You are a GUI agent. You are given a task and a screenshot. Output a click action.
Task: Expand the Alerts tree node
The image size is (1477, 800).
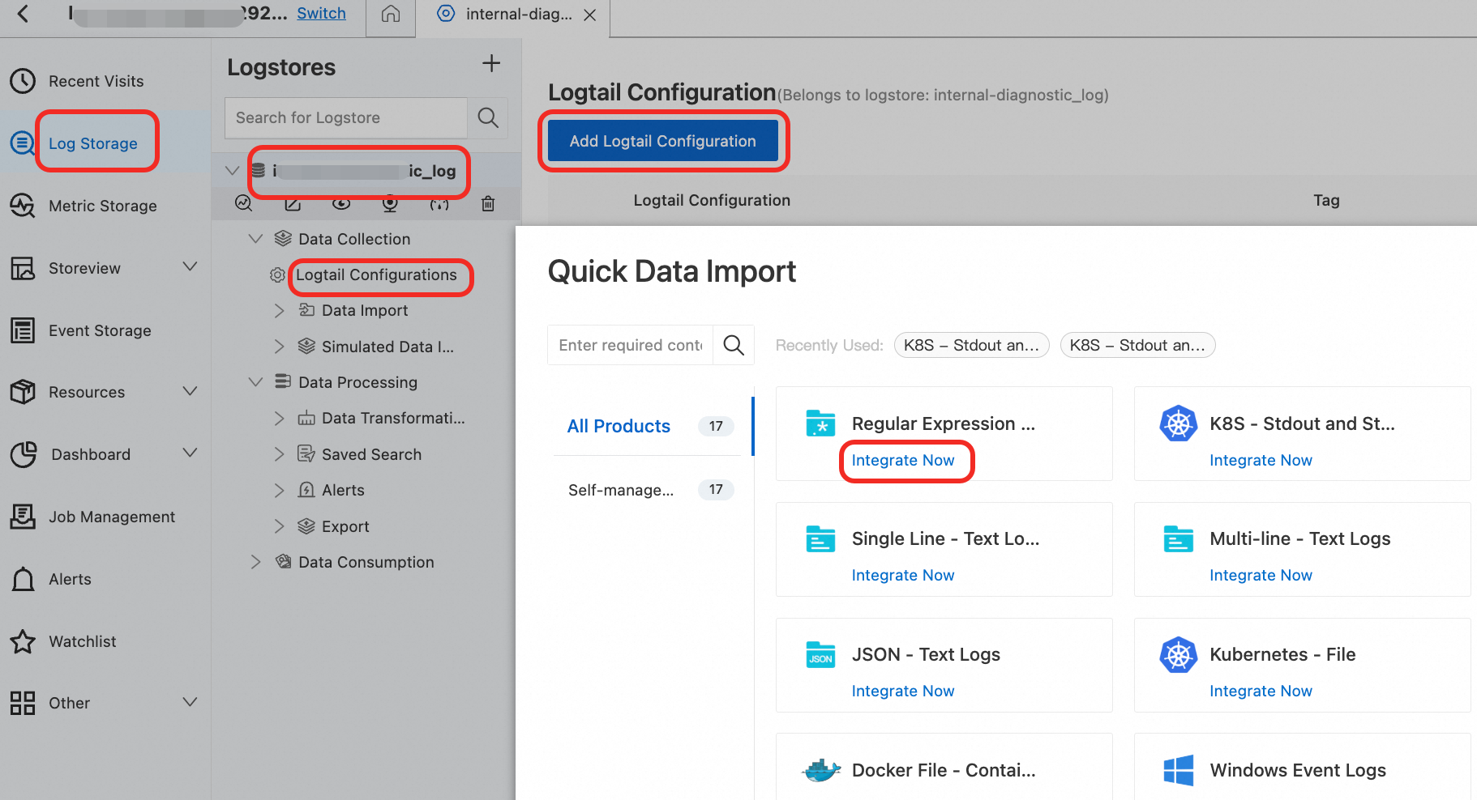pyautogui.click(x=279, y=491)
